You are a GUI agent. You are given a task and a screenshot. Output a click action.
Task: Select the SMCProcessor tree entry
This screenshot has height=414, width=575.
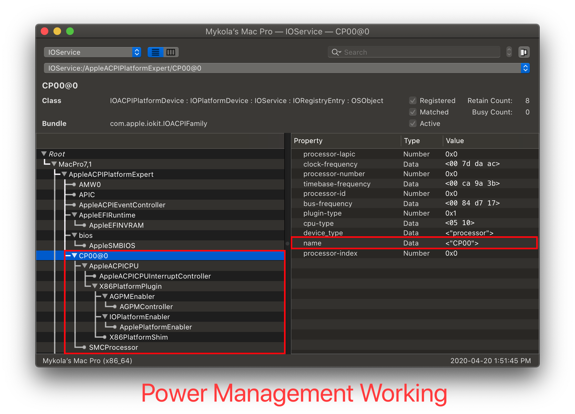tap(113, 347)
